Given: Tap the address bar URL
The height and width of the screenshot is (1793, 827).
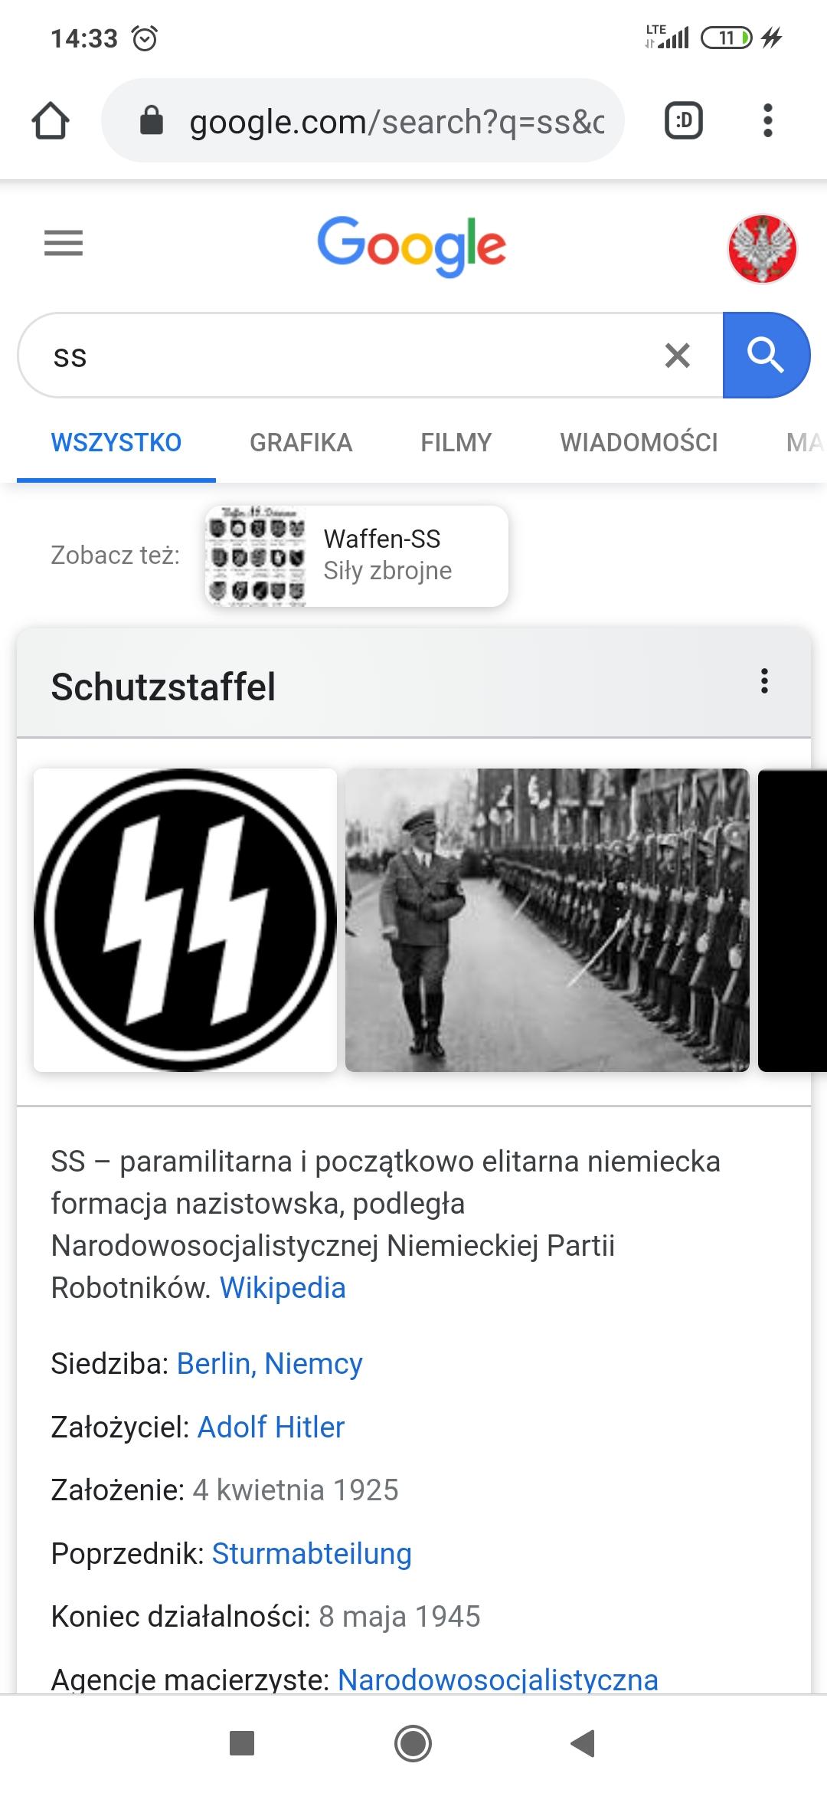Looking at the screenshot, I should [397, 122].
